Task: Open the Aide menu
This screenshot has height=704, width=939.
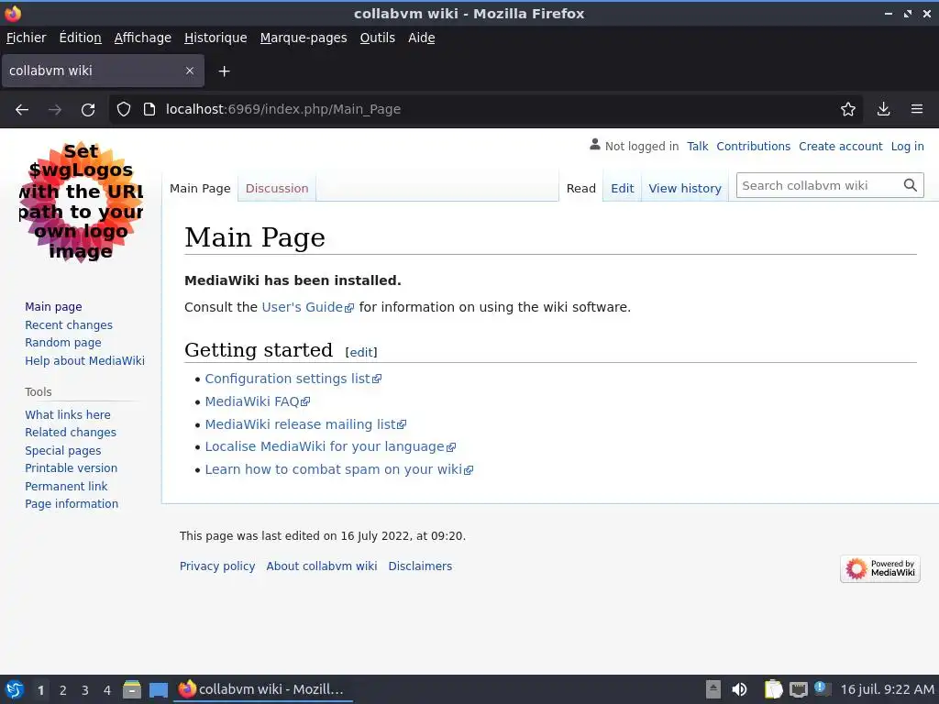Action: pos(422,38)
